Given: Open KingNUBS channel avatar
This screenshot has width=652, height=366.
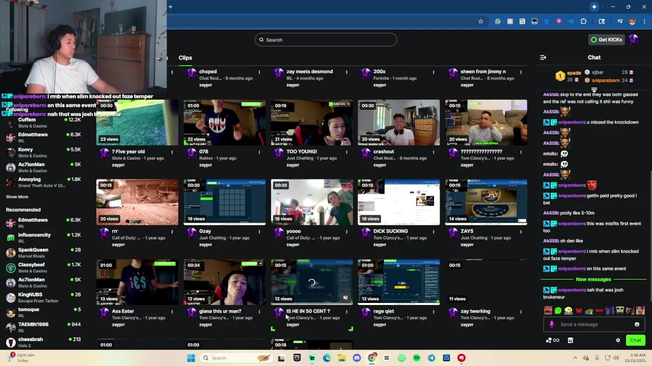Looking at the screenshot, I should [10, 297].
